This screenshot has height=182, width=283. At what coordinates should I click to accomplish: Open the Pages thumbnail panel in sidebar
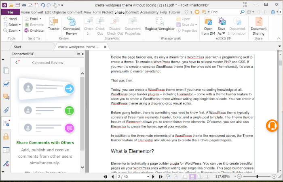(x=6, y=71)
